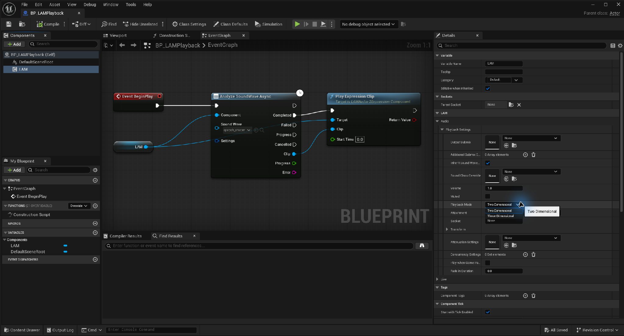Viewport: 624px width, 336px height.
Task: Open the Diff dropdown
Action: (81, 24)
